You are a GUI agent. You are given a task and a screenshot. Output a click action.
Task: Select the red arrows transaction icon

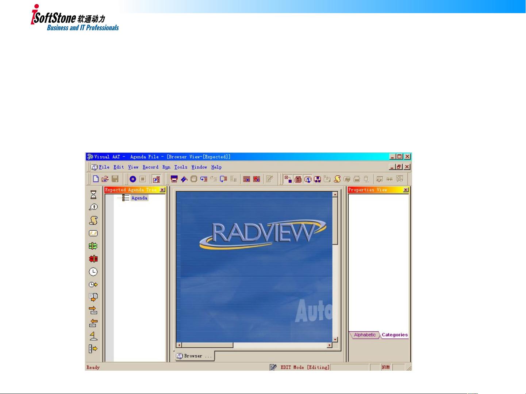coord(93,259)
